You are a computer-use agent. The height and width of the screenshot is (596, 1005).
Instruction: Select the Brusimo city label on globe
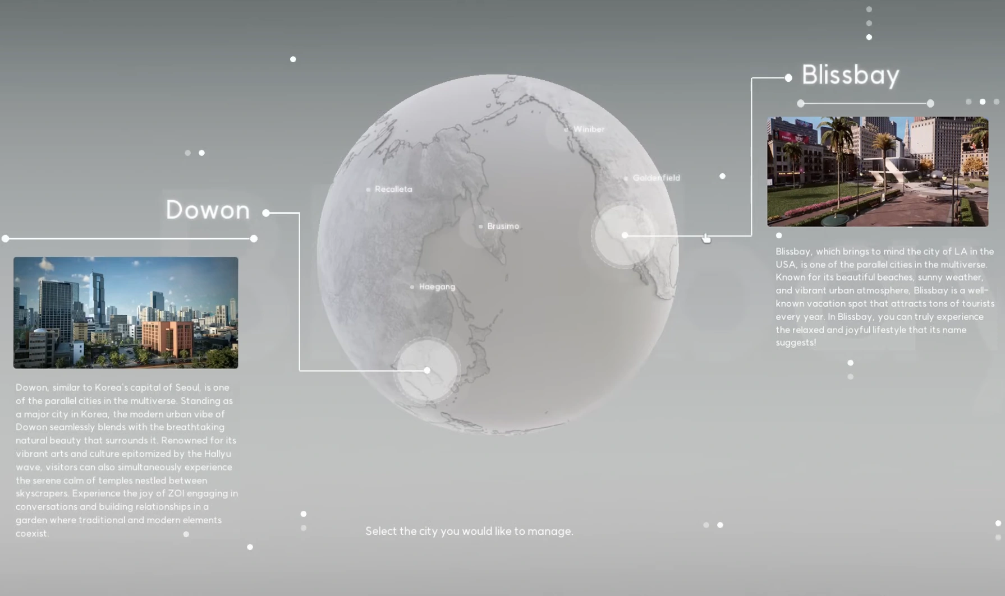pyautogui.click(x=503, y=226)
